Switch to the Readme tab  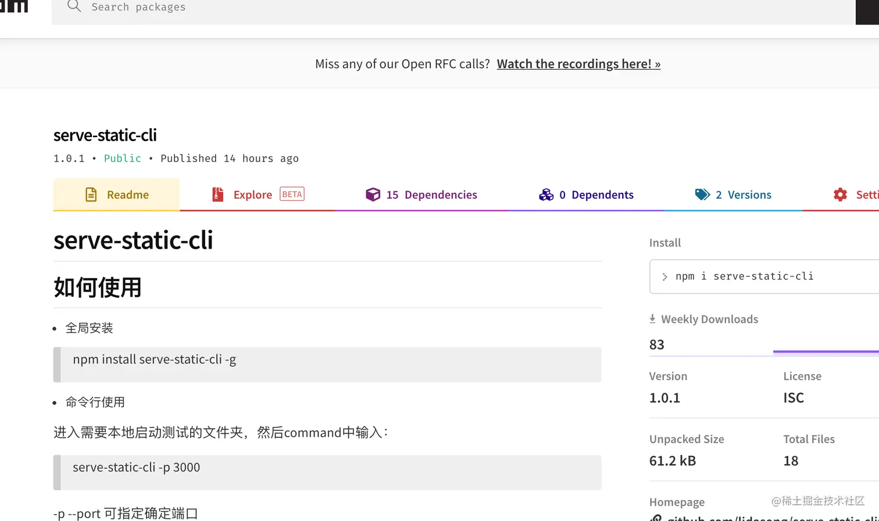[116, 195]
